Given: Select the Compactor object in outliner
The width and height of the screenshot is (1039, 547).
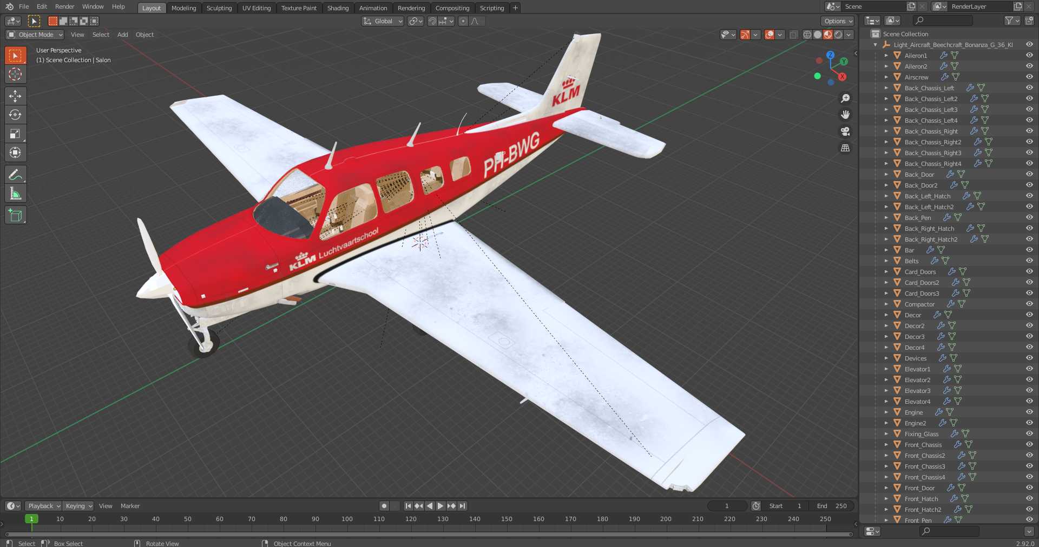Looking at the screenshot, I should pos(919,304).
